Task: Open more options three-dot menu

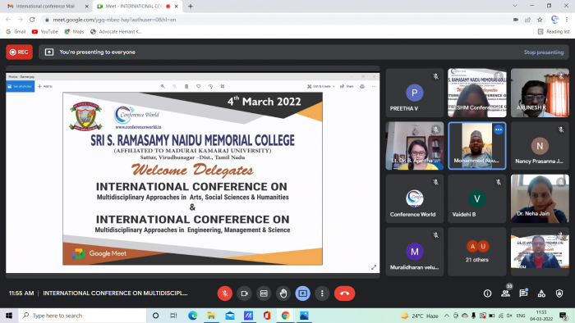Action: tap(322, 293)
